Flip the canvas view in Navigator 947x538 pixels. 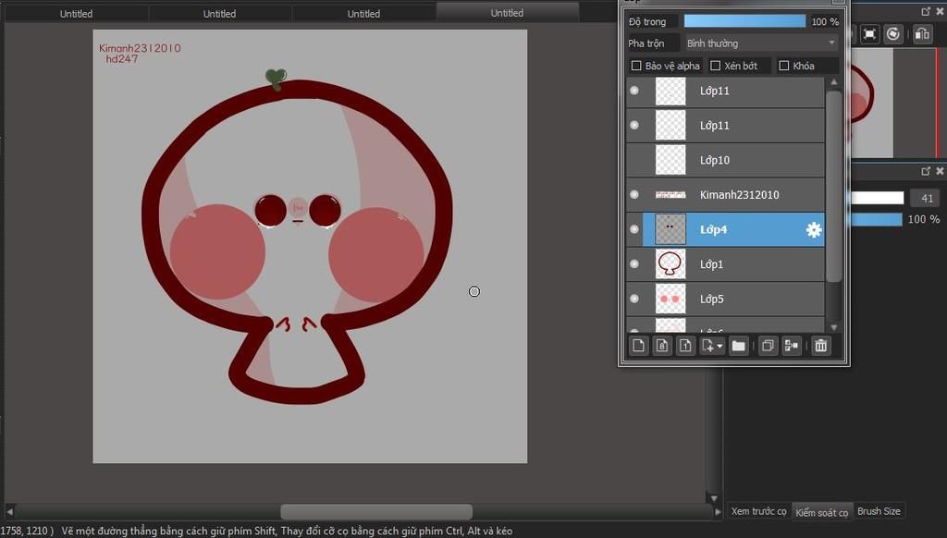(922, 34)
